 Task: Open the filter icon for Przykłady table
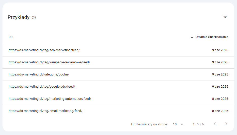coord(225,16)
